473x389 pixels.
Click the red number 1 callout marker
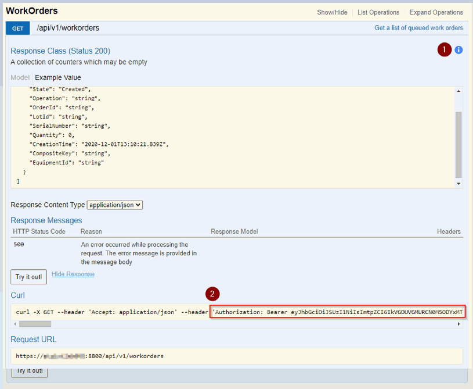coord(444,50)
